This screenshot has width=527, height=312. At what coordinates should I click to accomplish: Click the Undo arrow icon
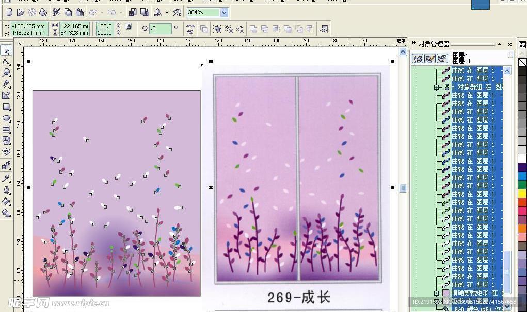click(93, 13)
